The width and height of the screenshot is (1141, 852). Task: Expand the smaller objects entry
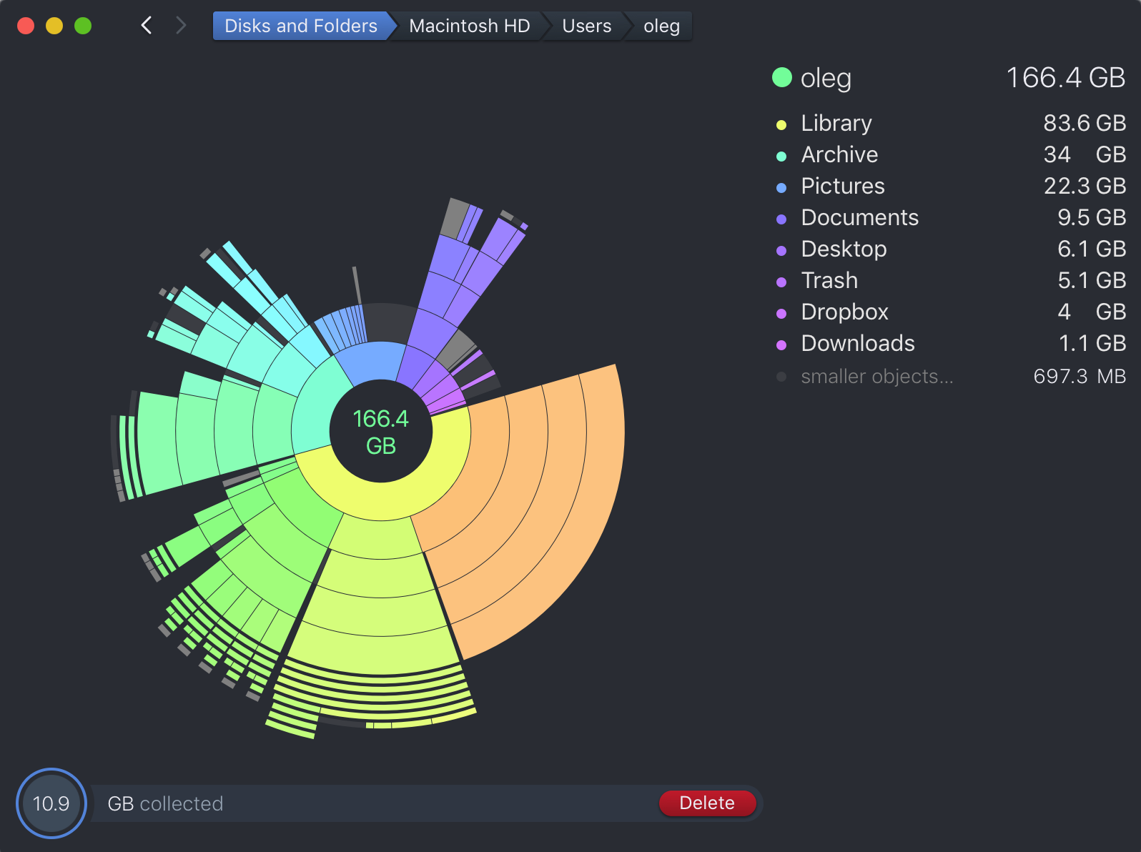(x=876, y=376)
